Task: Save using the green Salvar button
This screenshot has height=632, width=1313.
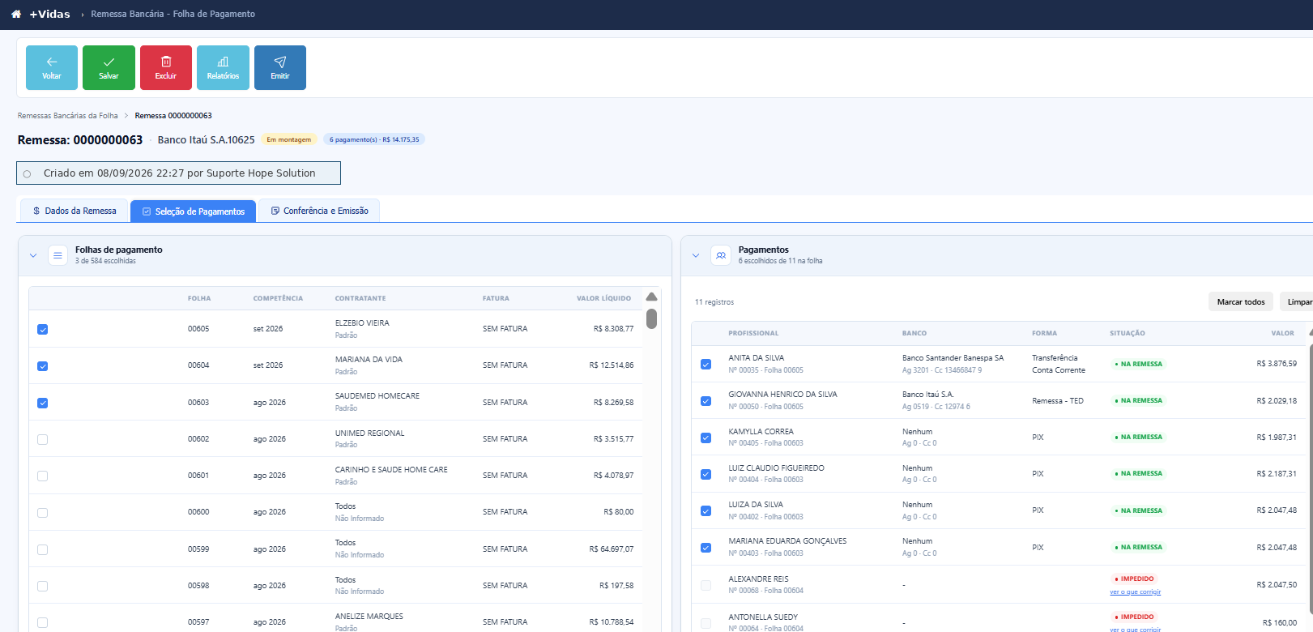Action: coord(109,67)
